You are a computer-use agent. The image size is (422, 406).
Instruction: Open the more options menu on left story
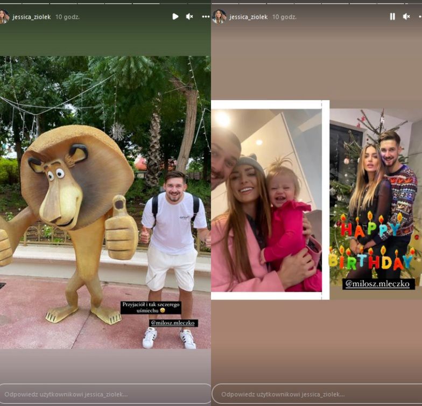(206, 17)
